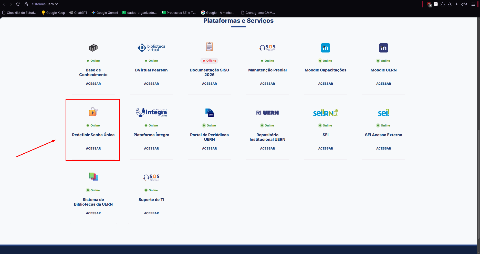Click the Offline status badge for Documentação SISU
This screenshot has width=480, height=254.
click(209, 61)
